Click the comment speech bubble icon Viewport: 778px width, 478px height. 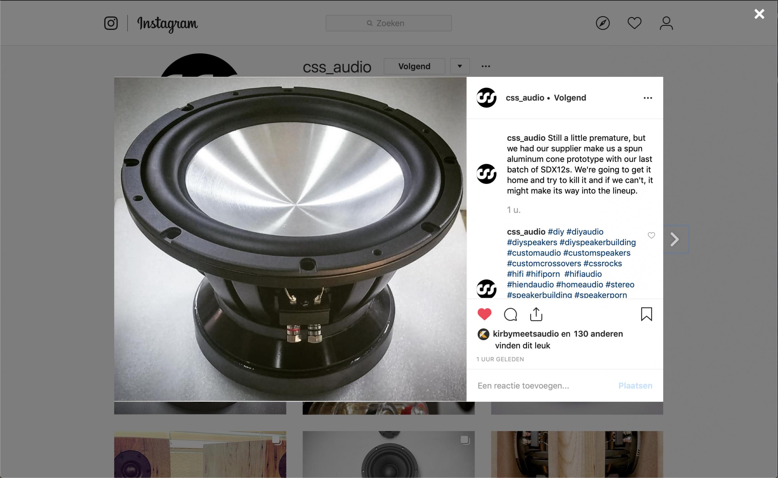510,314
